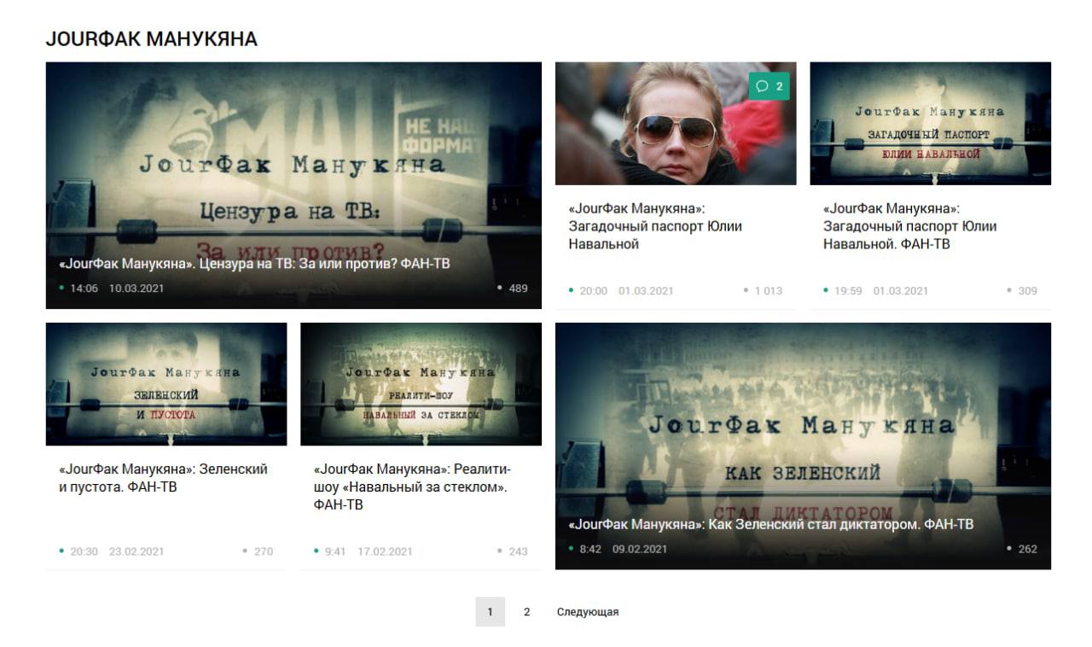Open «Загадочный паспорт Юлии Навальной» article without ФАН-ТВ
The image size is (1092, 647).
coord(655,226)
